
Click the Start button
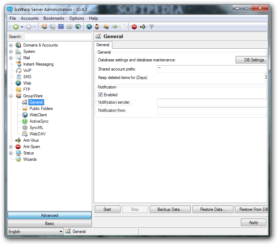point(107,209)
